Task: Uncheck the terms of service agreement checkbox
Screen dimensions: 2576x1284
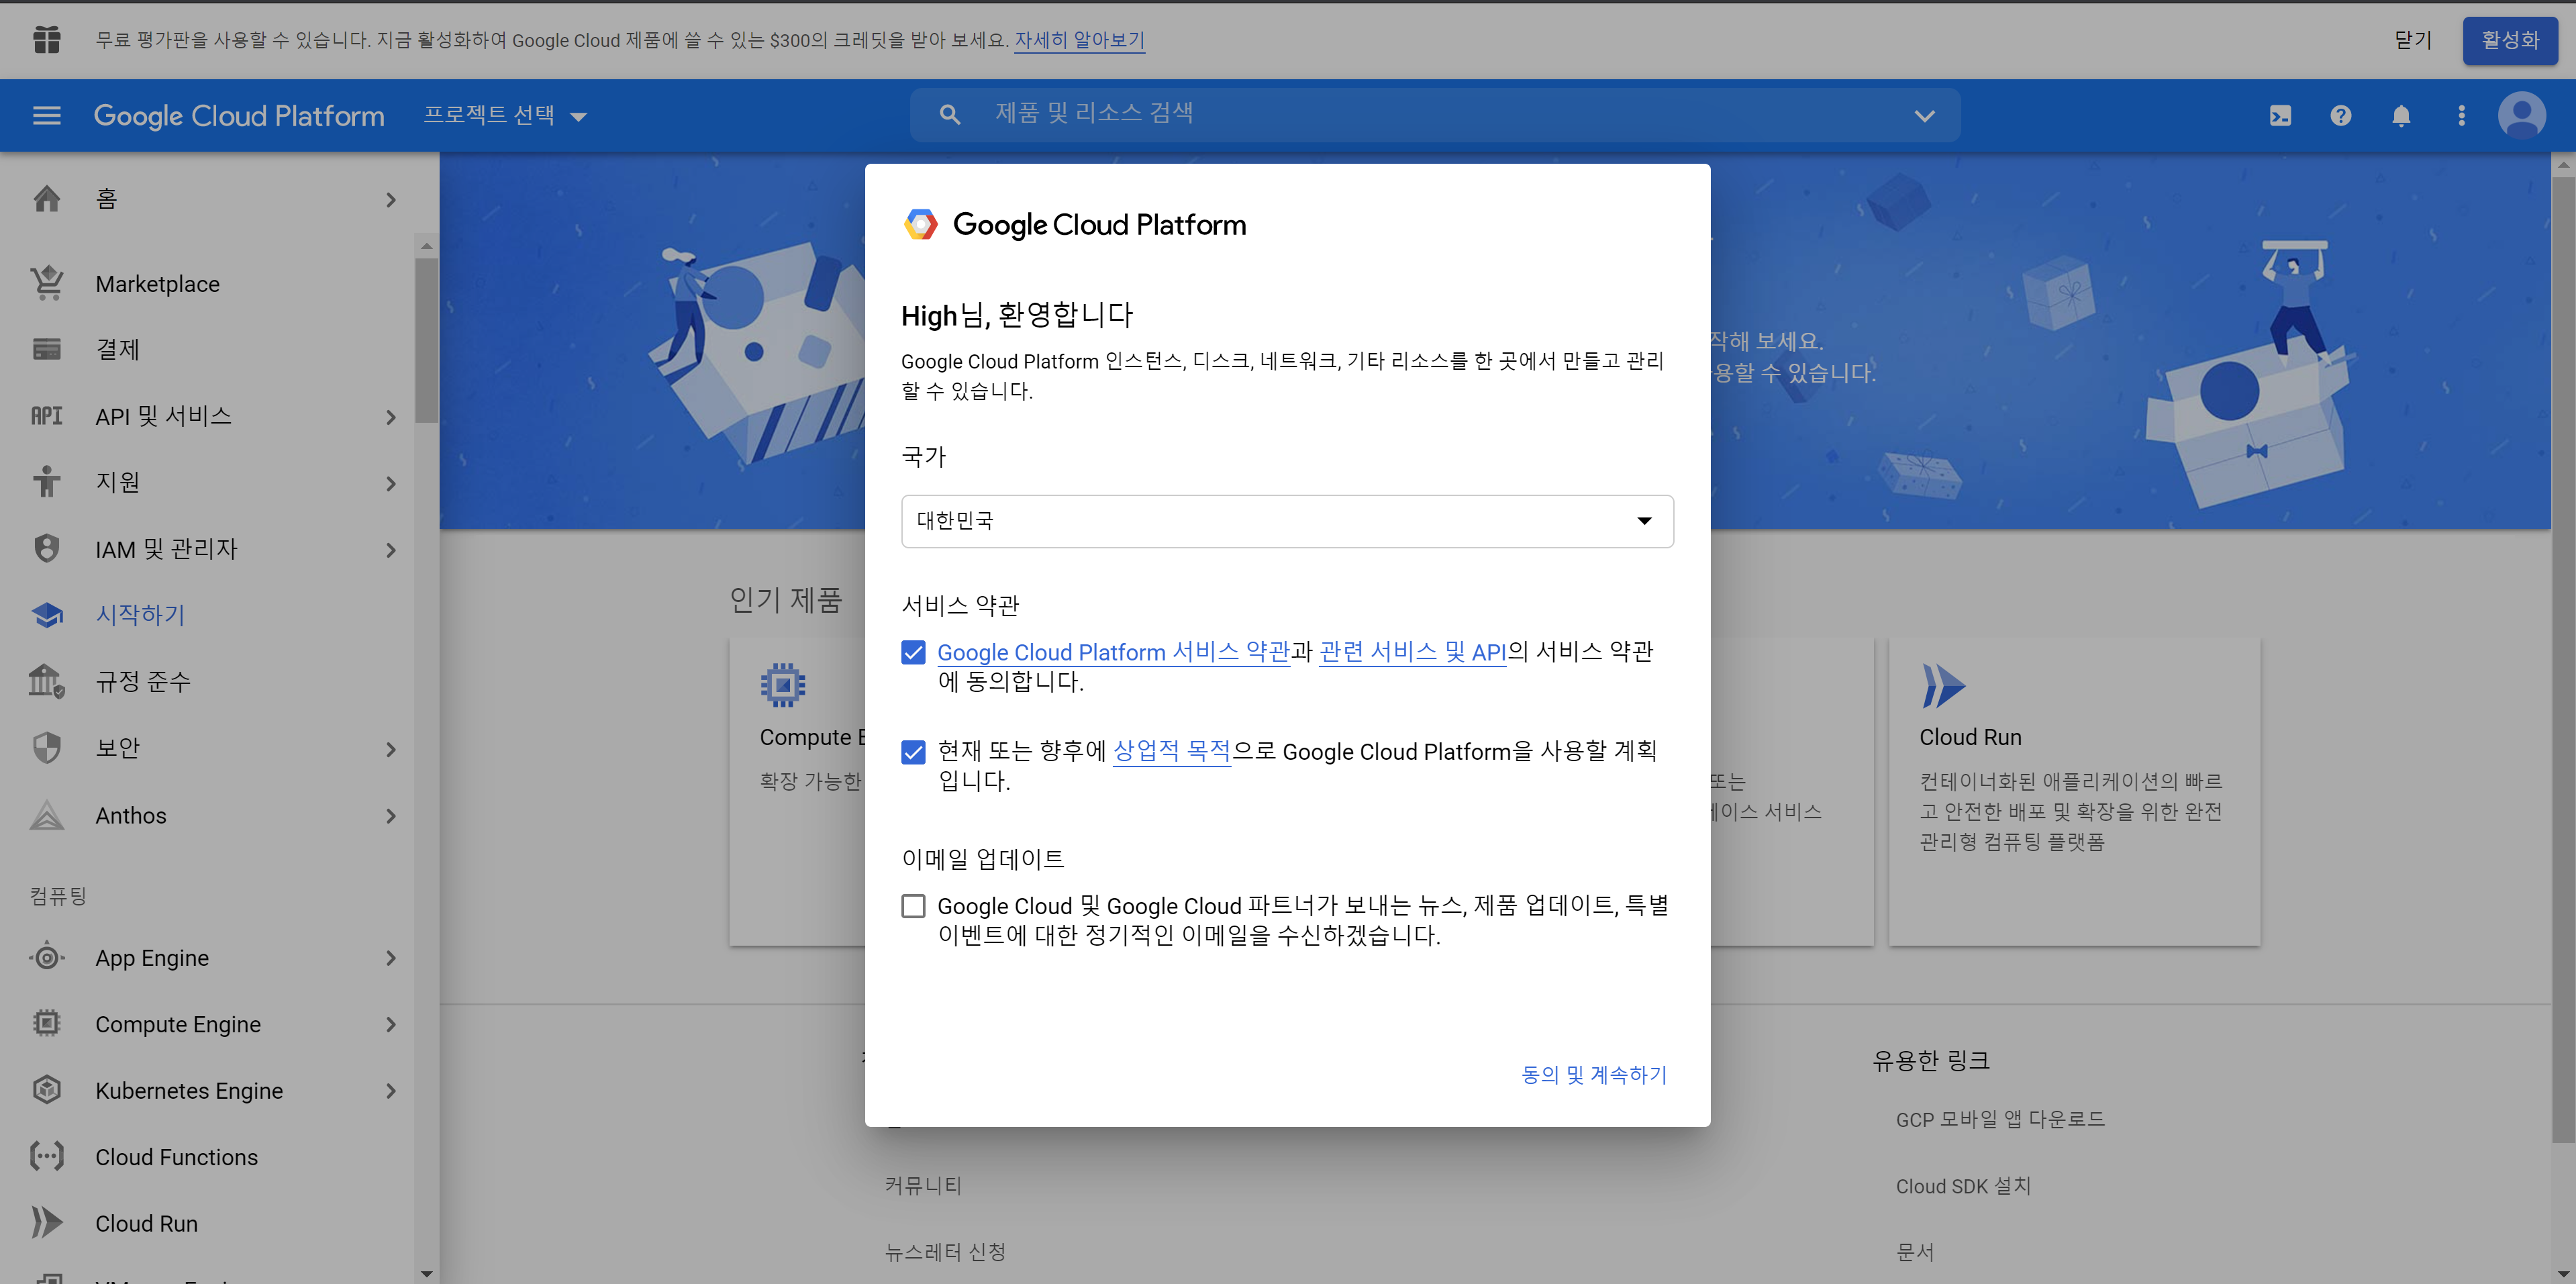Action: click(913, 653)
